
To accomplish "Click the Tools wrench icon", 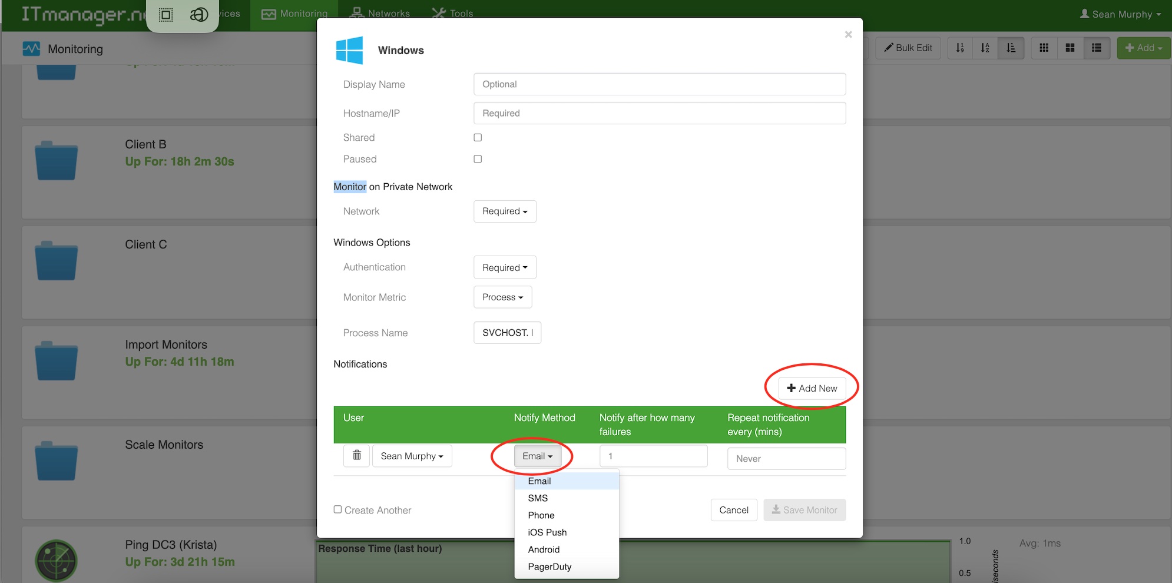I will pos(438,12).
